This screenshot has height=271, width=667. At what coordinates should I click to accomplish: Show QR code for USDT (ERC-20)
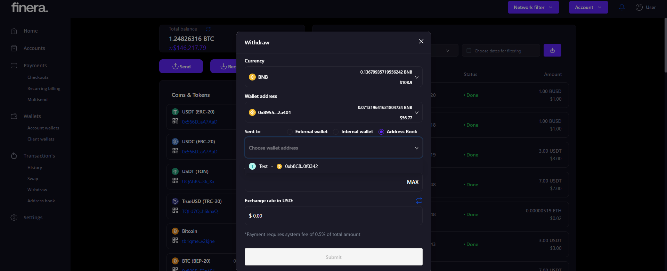click(x=175, y=121)
